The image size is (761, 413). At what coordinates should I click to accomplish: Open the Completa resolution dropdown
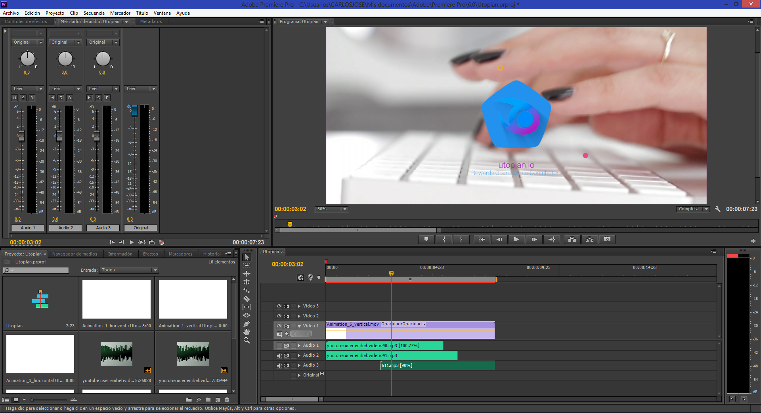click(692, 209)
